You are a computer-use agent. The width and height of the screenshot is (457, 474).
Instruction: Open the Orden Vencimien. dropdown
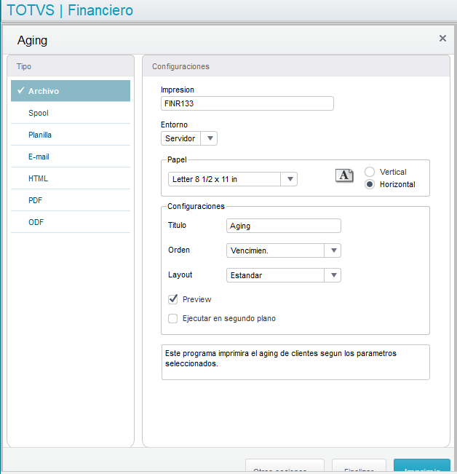pyautogui.click(x=333, y=250)
